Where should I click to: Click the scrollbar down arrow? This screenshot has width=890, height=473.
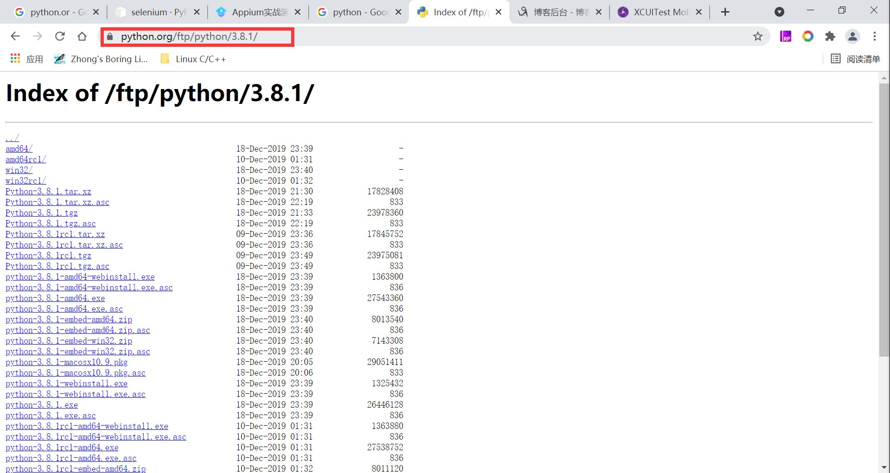884,467
